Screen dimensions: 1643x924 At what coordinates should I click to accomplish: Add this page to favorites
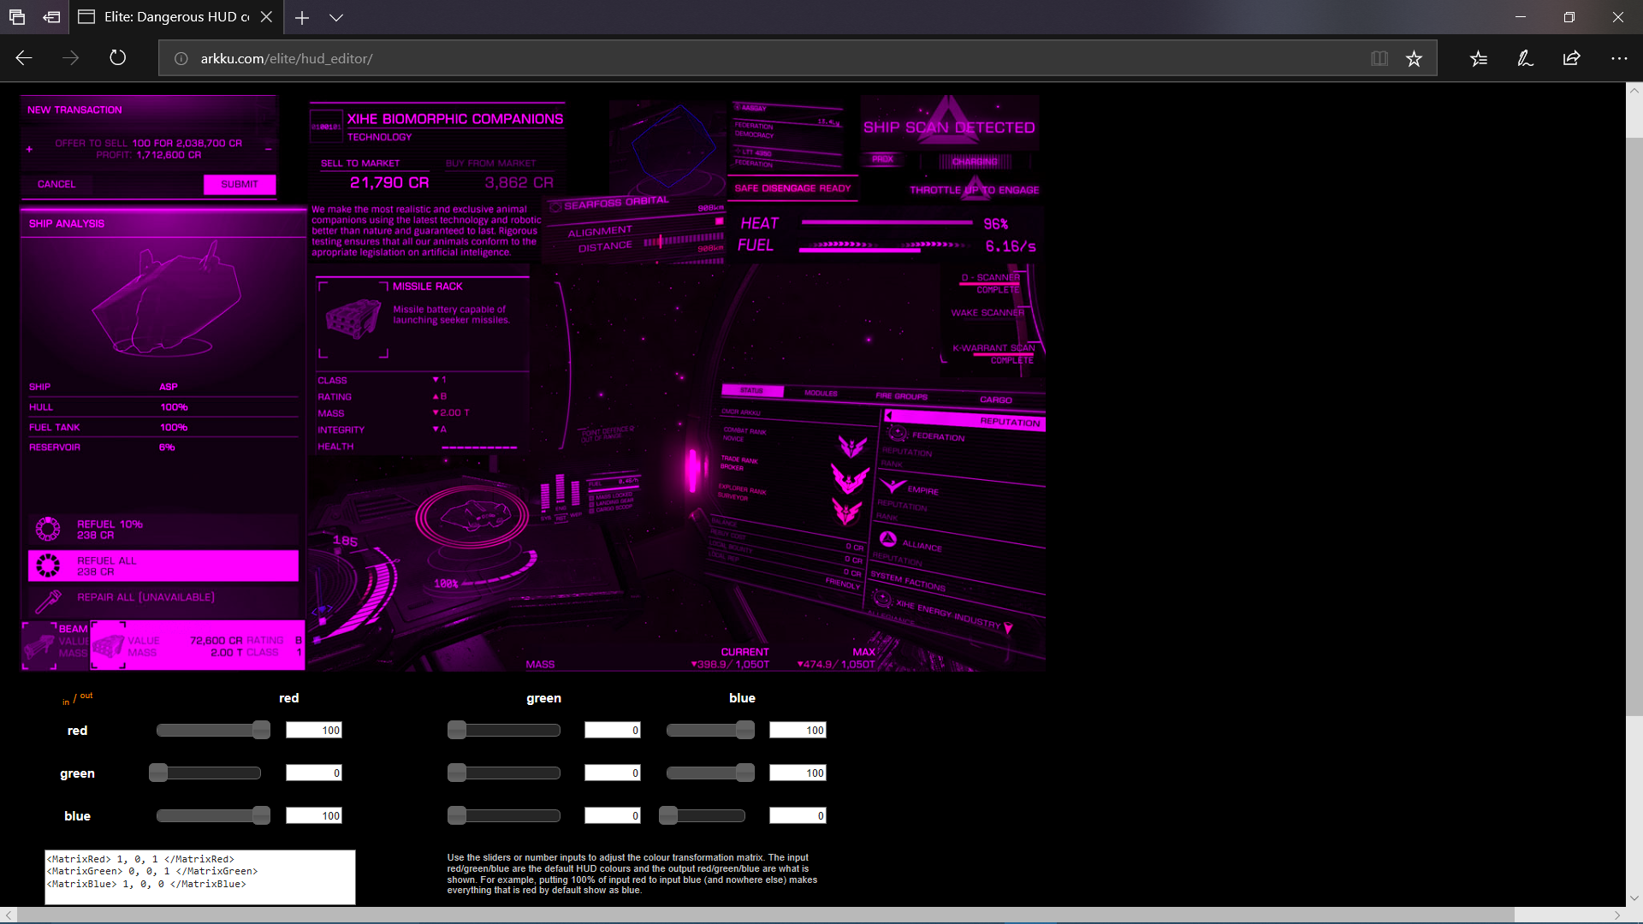click(1414, 59)
